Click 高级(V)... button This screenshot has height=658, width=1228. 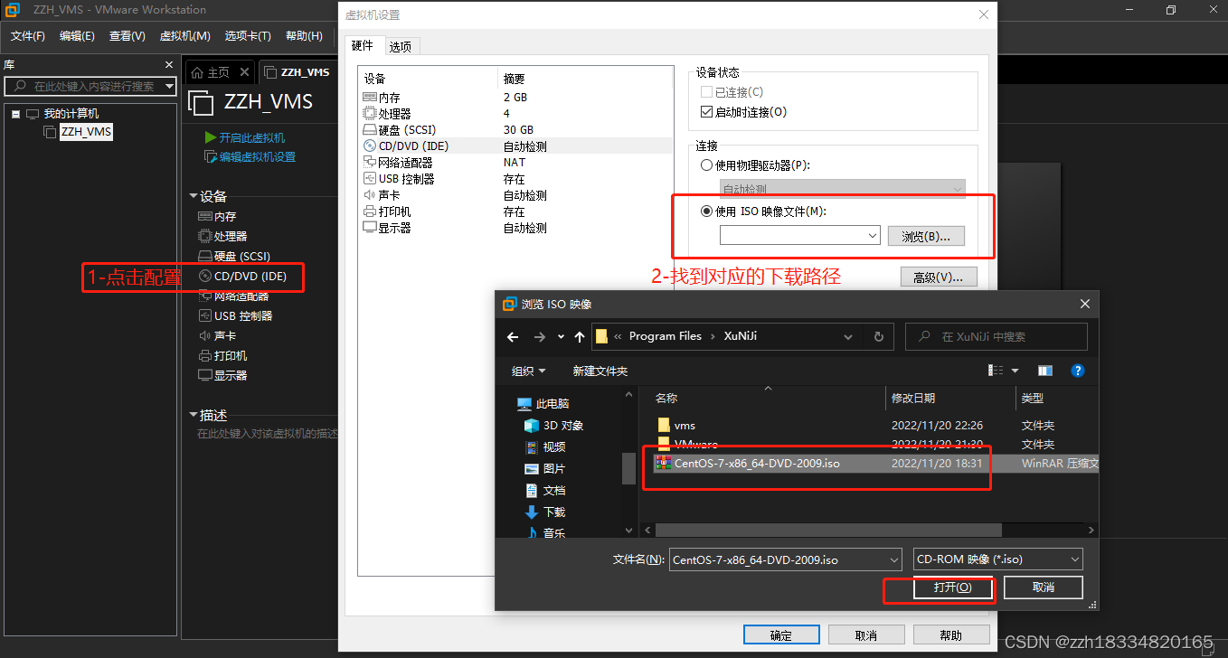pos(939,277)
